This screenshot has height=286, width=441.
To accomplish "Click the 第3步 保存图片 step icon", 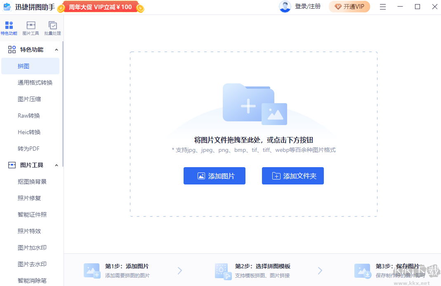I will click(x=363, y=270).
